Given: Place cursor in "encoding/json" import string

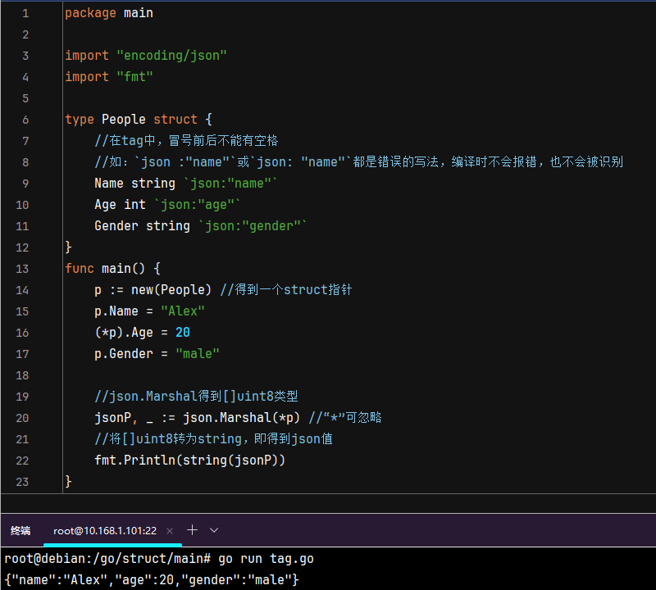Looking at the screenshot, I should pos(171,56).
